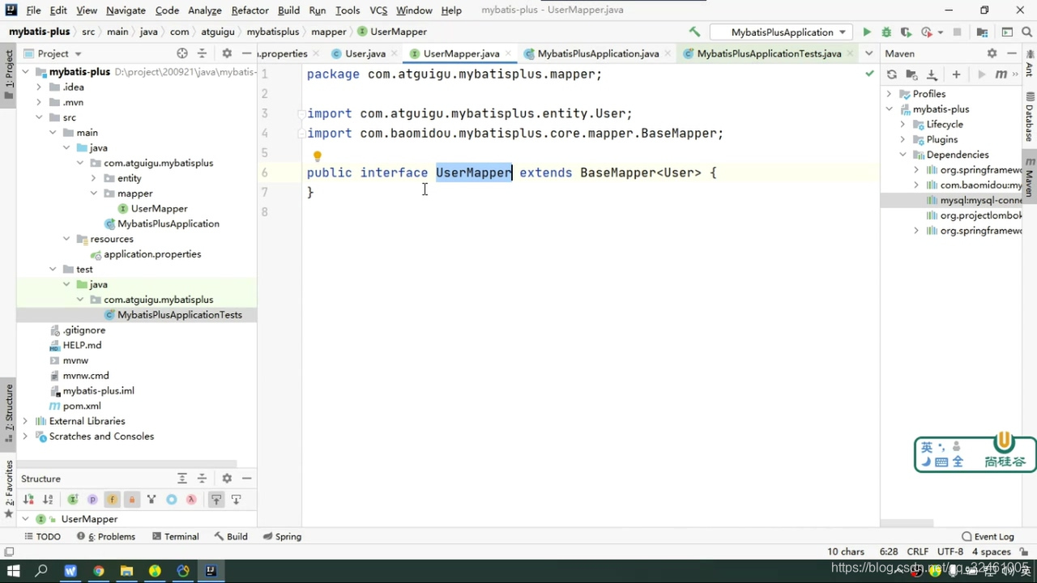Viewport: 1037px width, 583px height.
Task: Run MybatisPlusApplication with green play icon
Action: click(867, 32)
